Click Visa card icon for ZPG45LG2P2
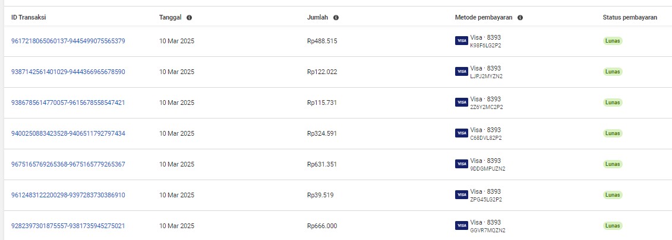The image size is (672, 240). [x=461, y=195]
